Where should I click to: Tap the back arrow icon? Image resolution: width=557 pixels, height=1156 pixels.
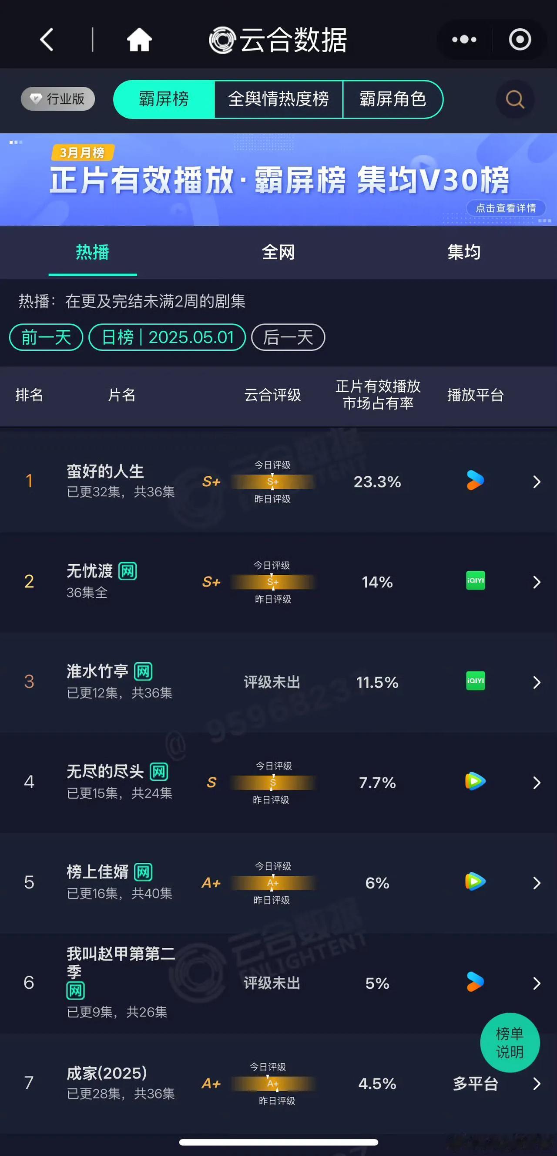[x=47, y=40]
